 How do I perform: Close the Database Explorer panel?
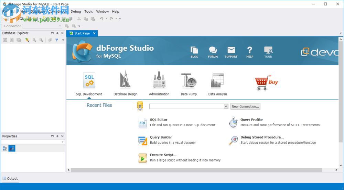pyautogui.click(x=62, y=33)
